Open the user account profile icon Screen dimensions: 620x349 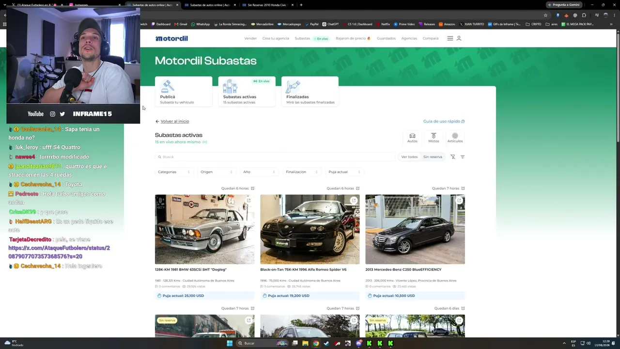click(459, 38)
